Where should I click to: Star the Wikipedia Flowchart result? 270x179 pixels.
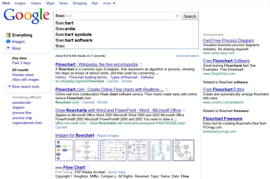click(141, 64)
